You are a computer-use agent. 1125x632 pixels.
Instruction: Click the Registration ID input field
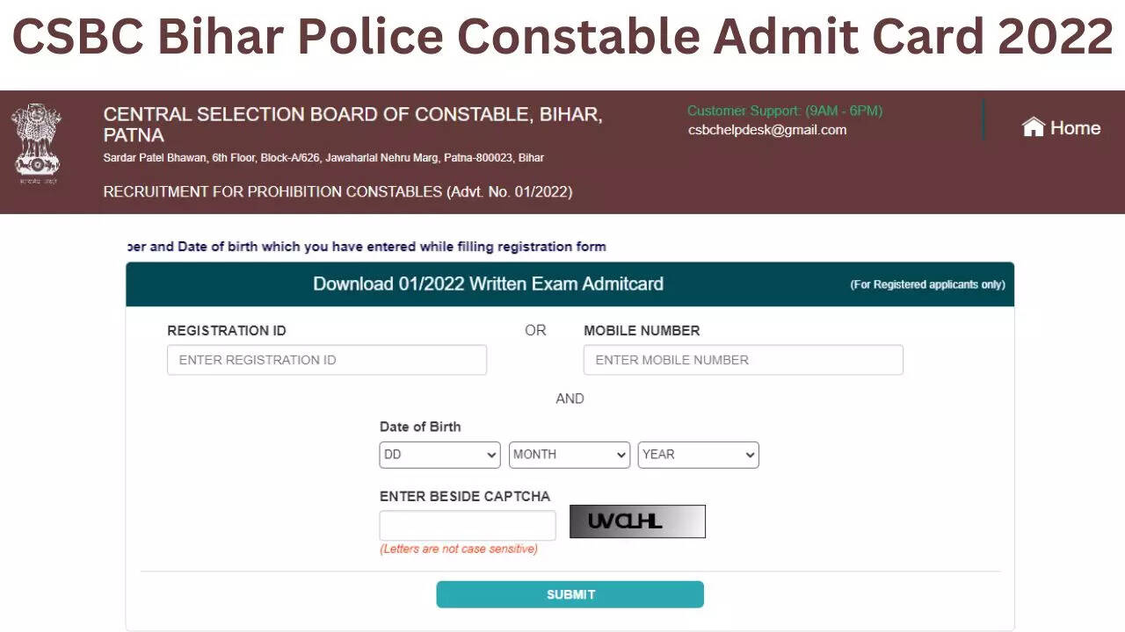pos(326,360)
